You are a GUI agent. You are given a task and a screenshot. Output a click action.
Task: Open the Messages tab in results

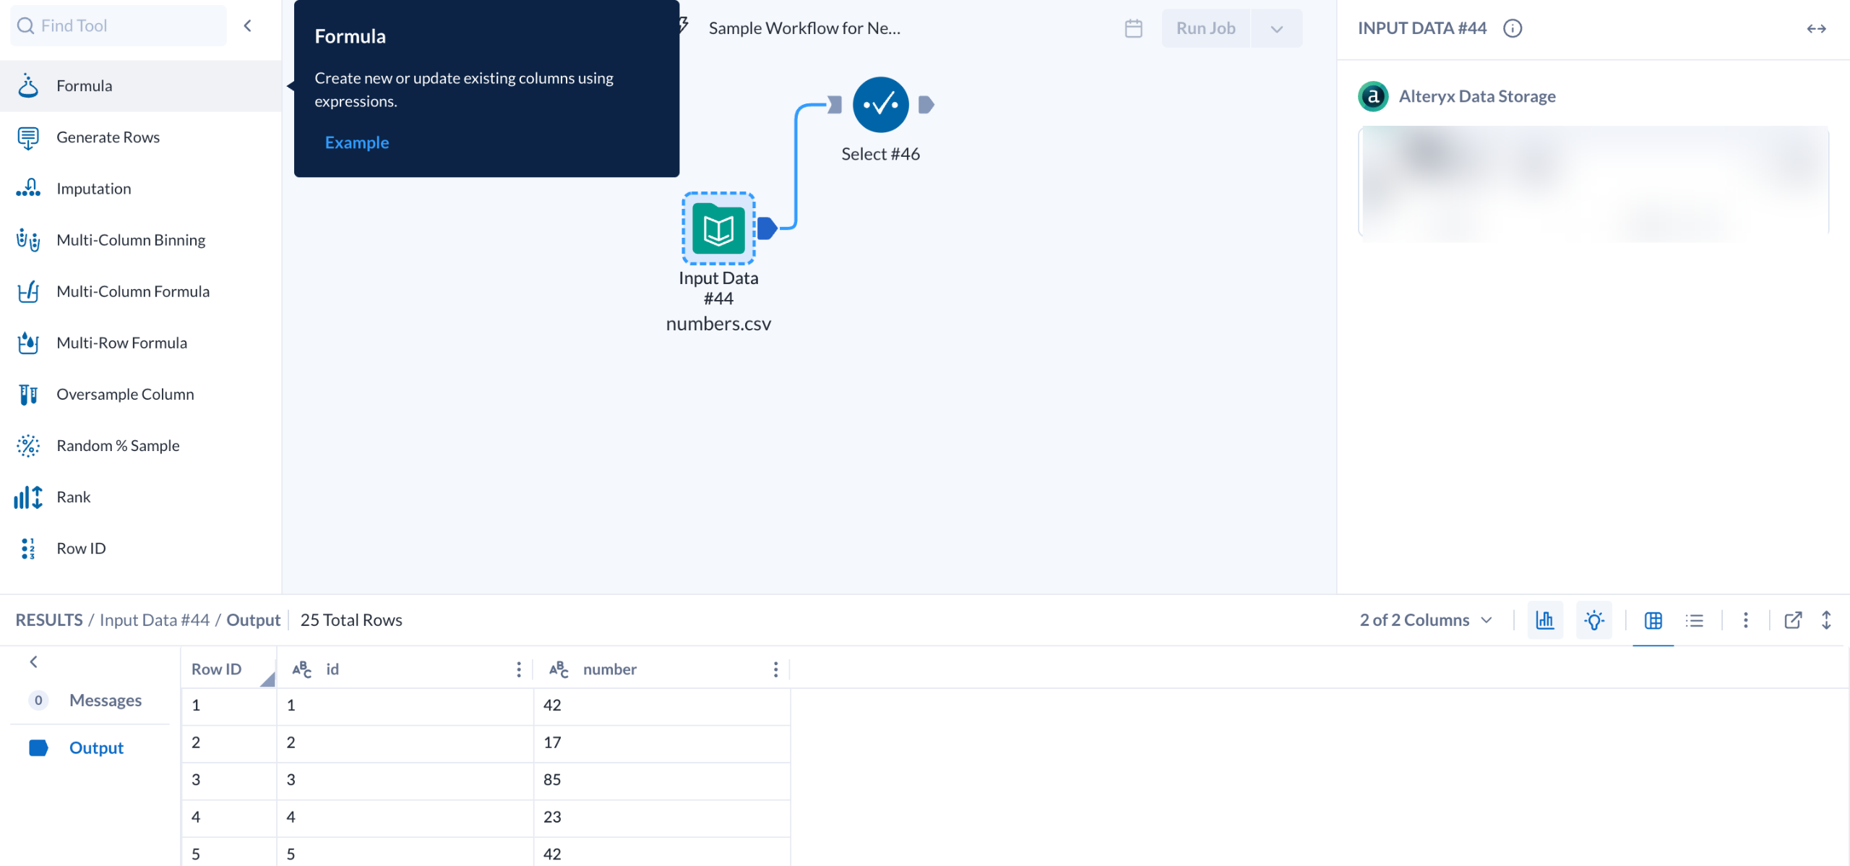coord(105,700)
